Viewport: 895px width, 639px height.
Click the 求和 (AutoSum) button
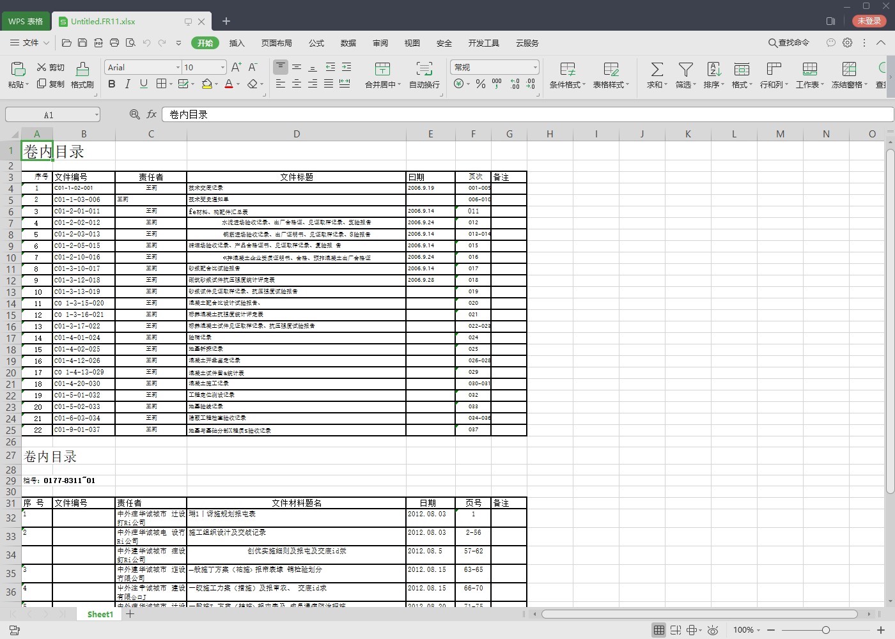657,75
